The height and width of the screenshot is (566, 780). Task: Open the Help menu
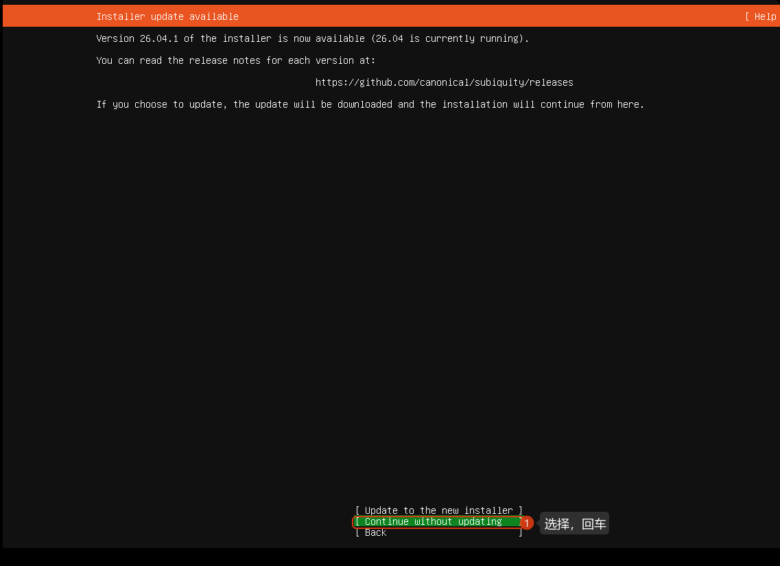click(x=761, y=16)
